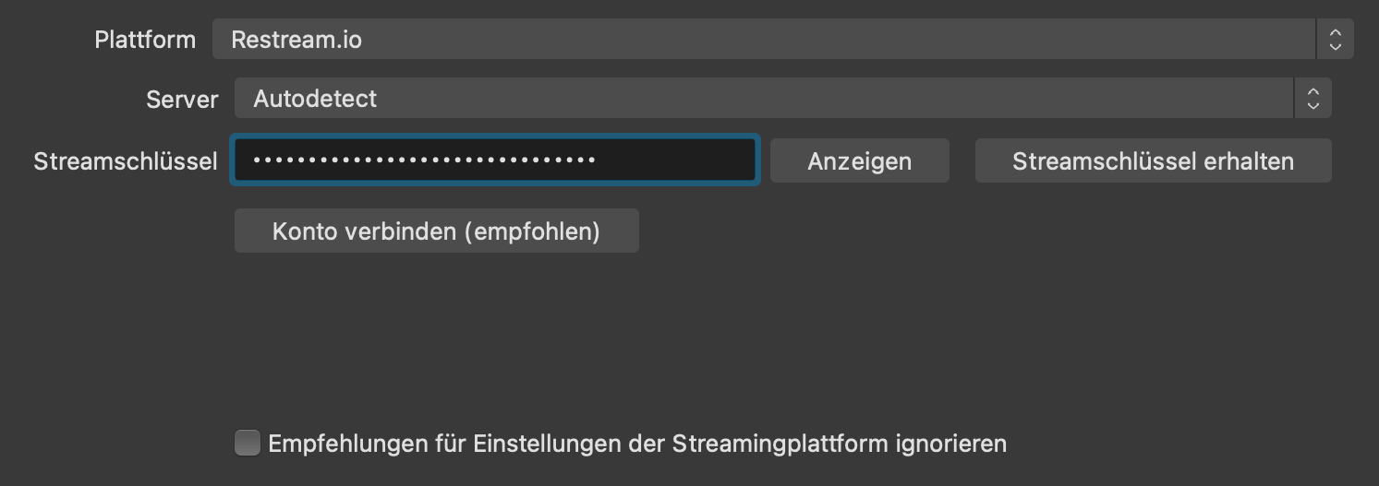Click empty right side of Plattform combo box
1379x486 pixels.
[1108, 40]
